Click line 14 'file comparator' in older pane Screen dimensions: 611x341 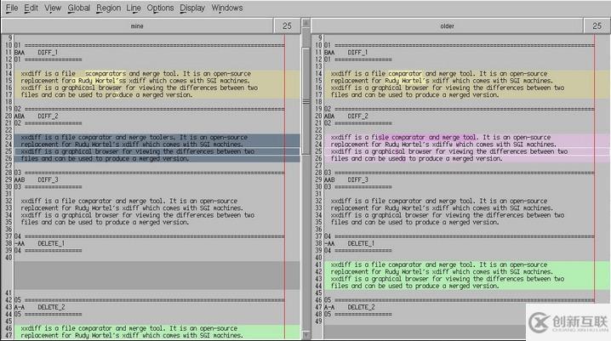click(397, 74)
